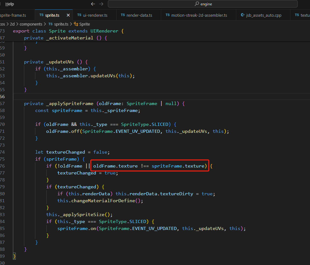Click the TS icon on the render-data.ts tab

pos(123,15)
